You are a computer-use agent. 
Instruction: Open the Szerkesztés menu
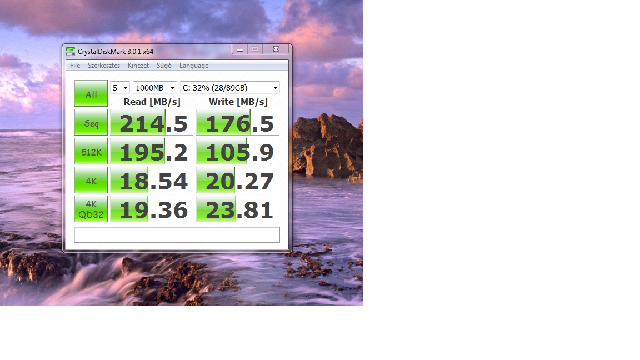(104, 66)
